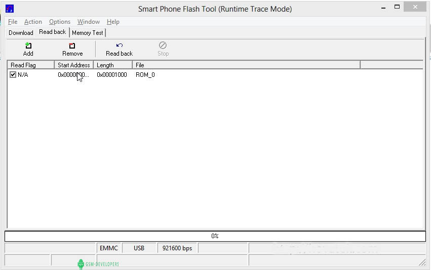Image resolution: width=431 pixels, height=270 pixels.
Task: Open the Action menu
Action: (x=33, y=22)
